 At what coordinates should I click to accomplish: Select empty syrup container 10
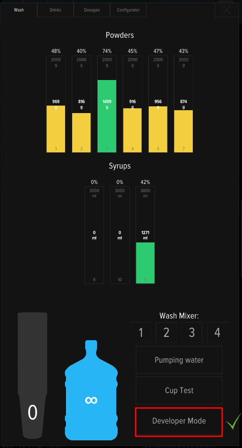pos(120,235)
